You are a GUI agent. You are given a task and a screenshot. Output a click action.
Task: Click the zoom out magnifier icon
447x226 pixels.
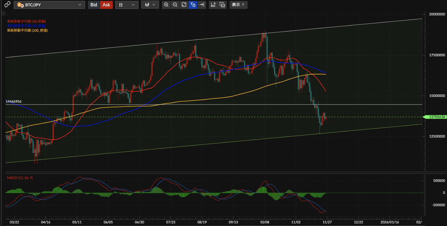click(175, 5)
